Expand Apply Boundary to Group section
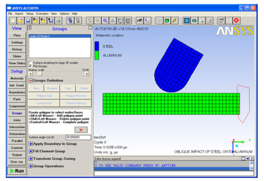The width and height of the screenshot is (264, 181). point(31,144)
